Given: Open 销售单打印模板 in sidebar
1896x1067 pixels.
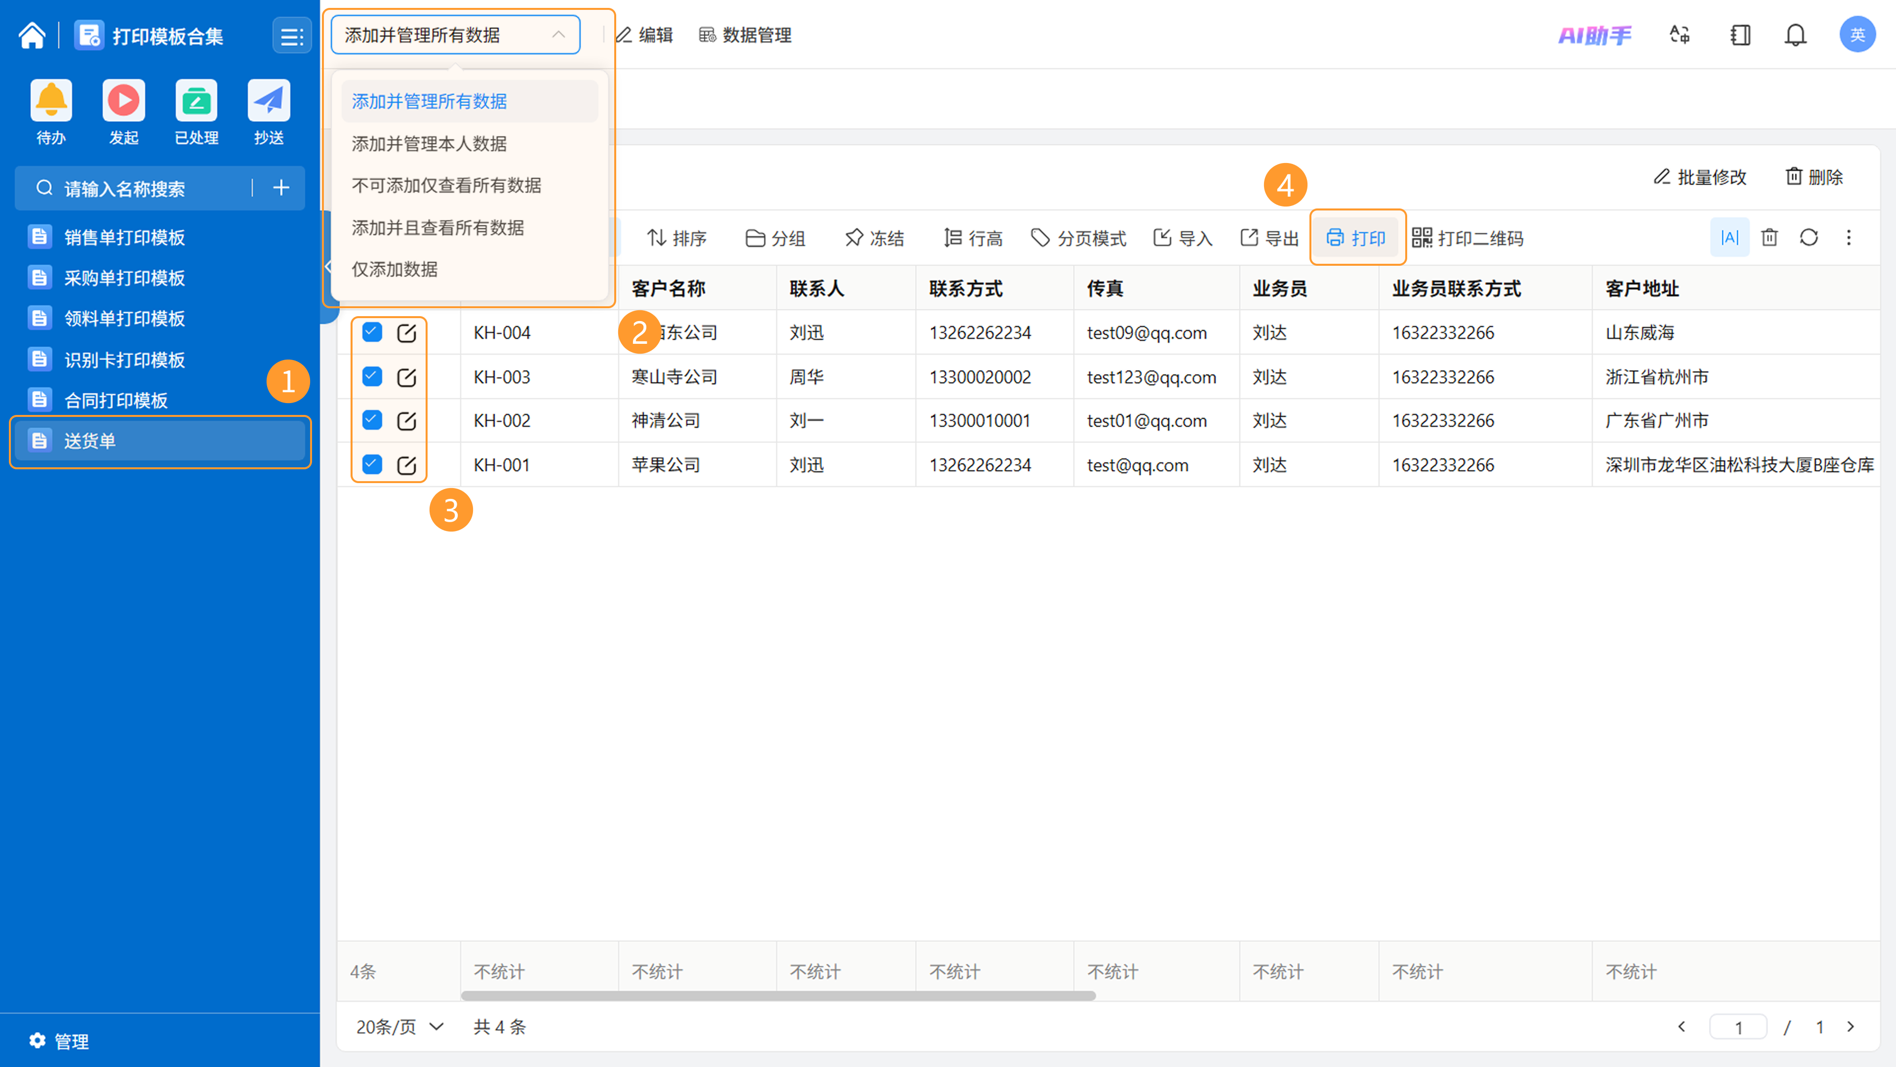Looking at the screenshot, I should [x=159, y=237].
